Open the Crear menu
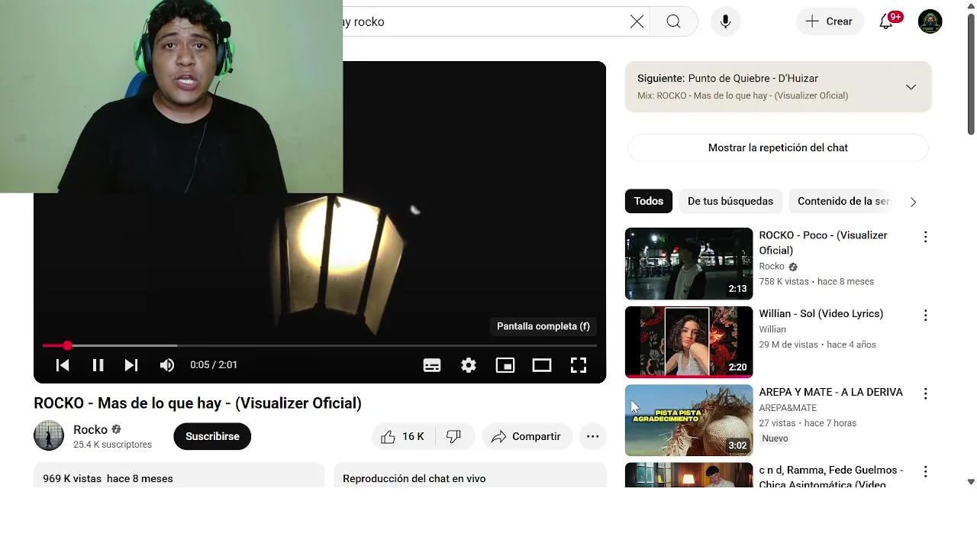977x550 pixels. (830, 21)
